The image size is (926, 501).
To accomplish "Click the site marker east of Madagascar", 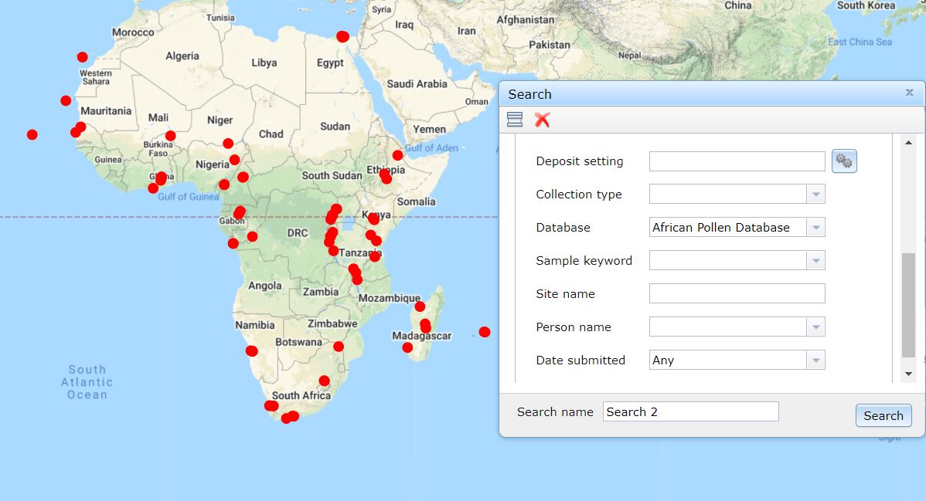I will (x=485, y=332).
